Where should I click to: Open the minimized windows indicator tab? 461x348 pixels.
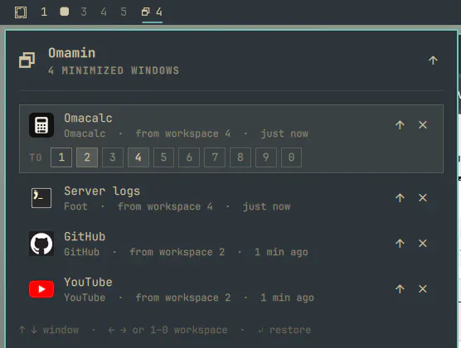click(152, 12)
